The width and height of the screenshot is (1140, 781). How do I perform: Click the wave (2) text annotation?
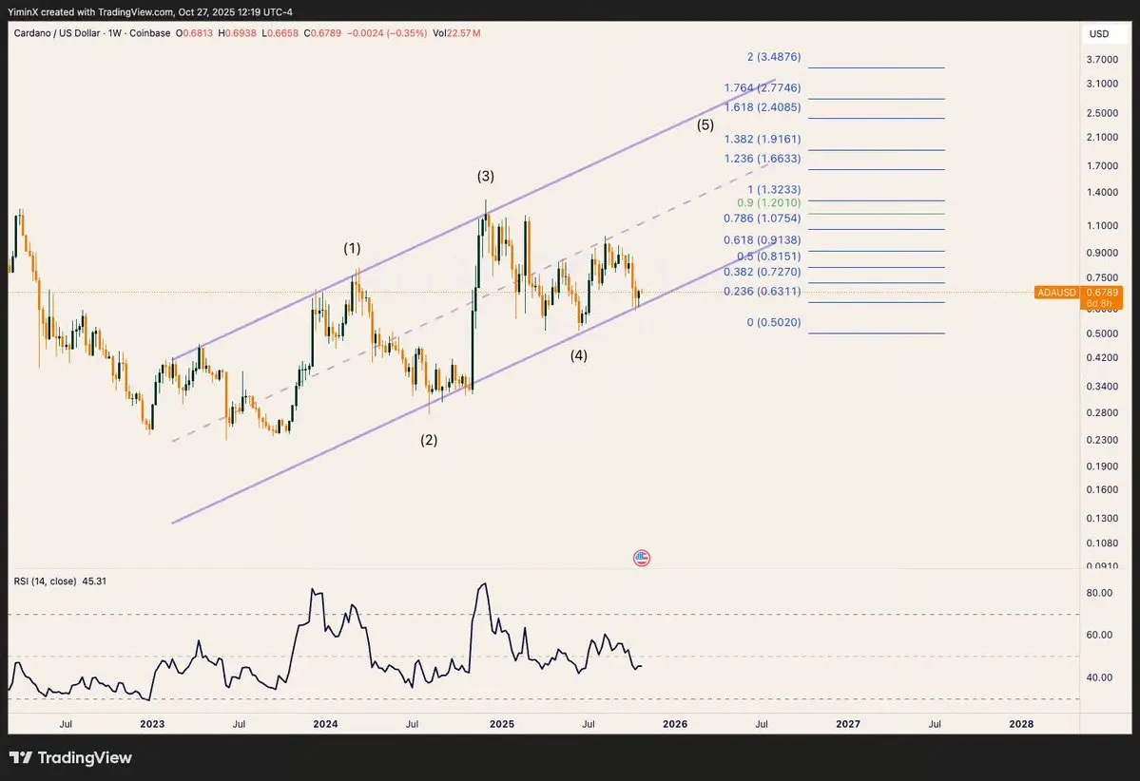click(x=429, y=440)
